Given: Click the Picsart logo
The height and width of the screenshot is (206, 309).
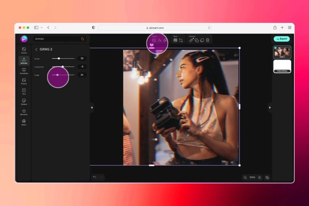Looking at the screenshot, I should point(24,39).
